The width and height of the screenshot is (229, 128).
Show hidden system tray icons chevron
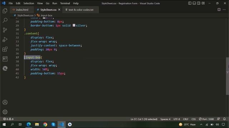pos(201,124)
